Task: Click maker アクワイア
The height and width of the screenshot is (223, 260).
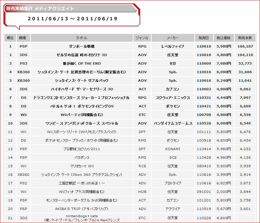Action: (x=173, y=209)
